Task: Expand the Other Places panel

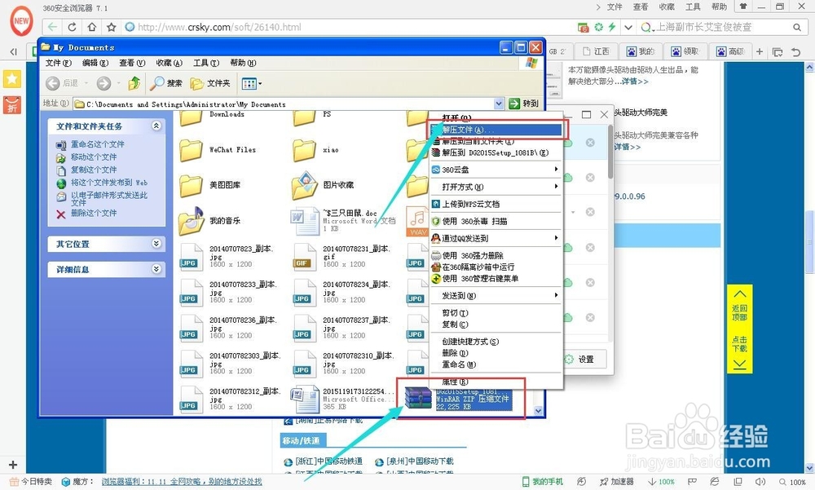Action: point(156,244)
